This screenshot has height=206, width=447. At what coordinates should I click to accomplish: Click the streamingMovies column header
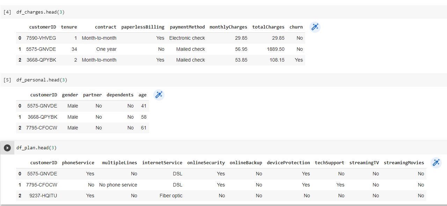click(x=404, y=163)
